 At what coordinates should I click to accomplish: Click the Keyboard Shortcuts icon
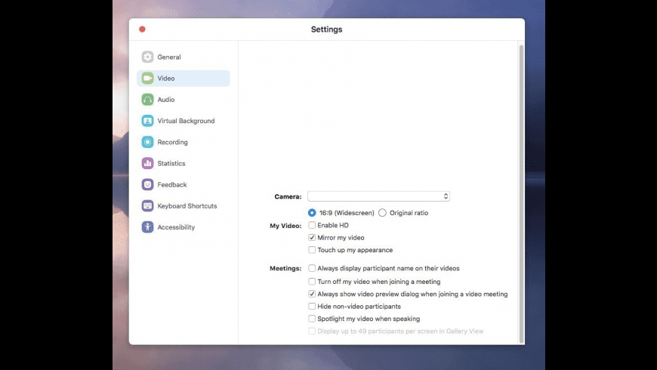point(147,206)
